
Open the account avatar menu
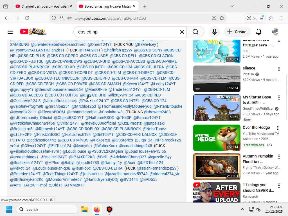coord(275,32)
